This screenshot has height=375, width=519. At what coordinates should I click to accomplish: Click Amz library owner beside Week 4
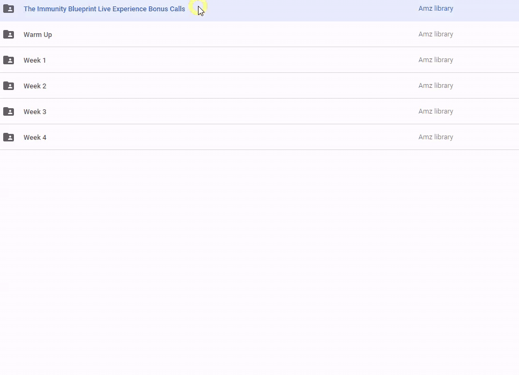436,137
